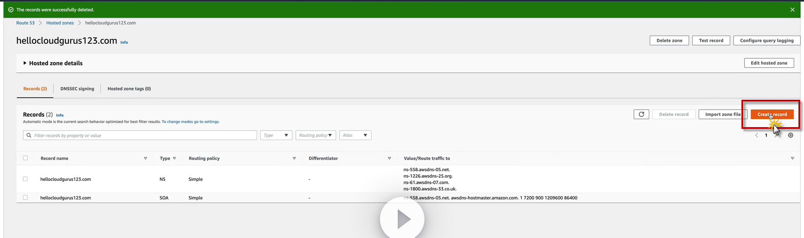Click Configure query logging button
Screen dimensions: 804x238
click(767, 40)
